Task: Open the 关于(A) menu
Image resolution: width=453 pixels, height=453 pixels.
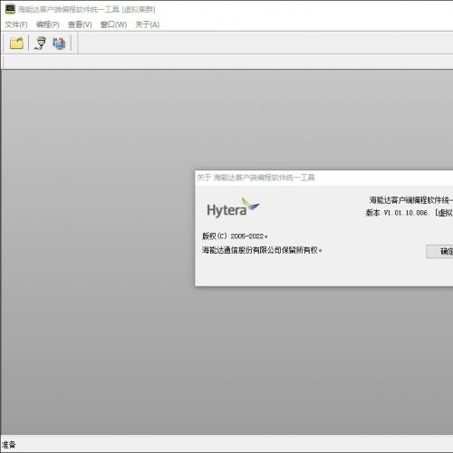Action: 148,24
